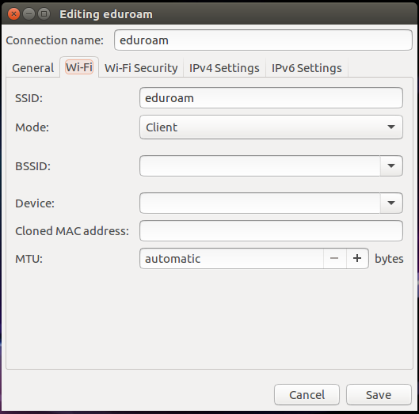The height and width of the screenshot is (414, 419).
Task: Decrease MTU with the minus button
Action: coord(334,259)
